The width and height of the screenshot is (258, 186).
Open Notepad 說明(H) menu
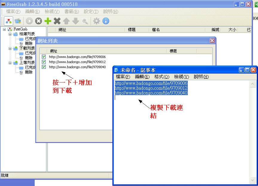click(x=201, y=77)
